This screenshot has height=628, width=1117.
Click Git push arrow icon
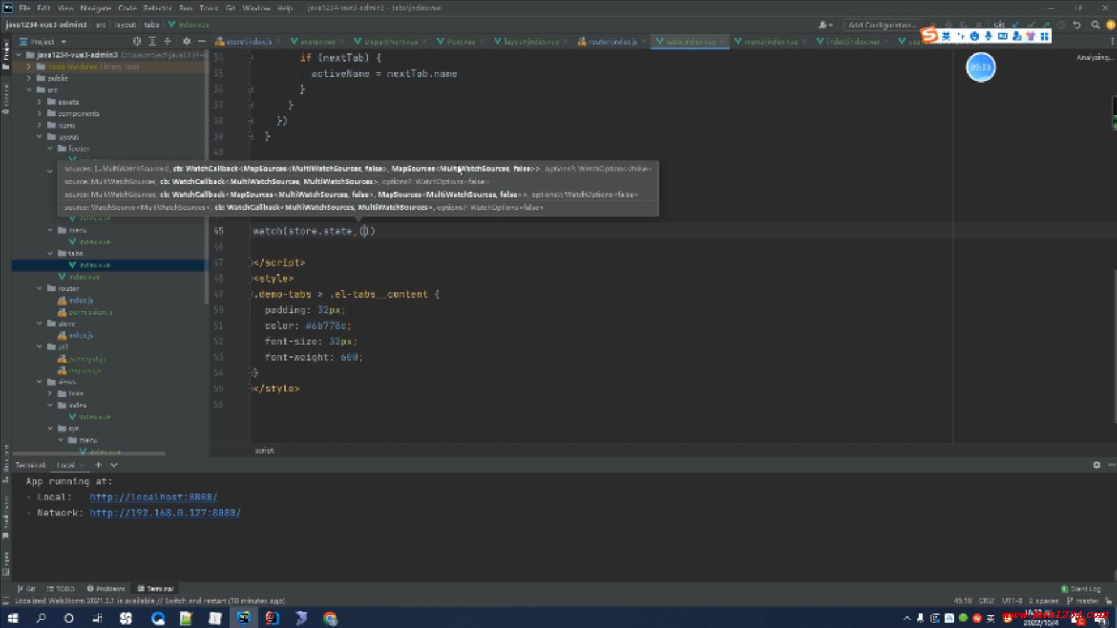[x=1046, y=25]
